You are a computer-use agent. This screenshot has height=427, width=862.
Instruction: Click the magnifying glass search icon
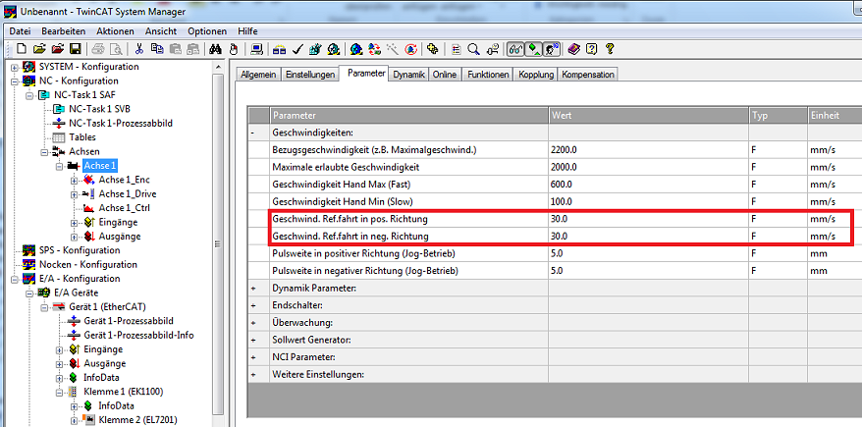tap(473, 49)
